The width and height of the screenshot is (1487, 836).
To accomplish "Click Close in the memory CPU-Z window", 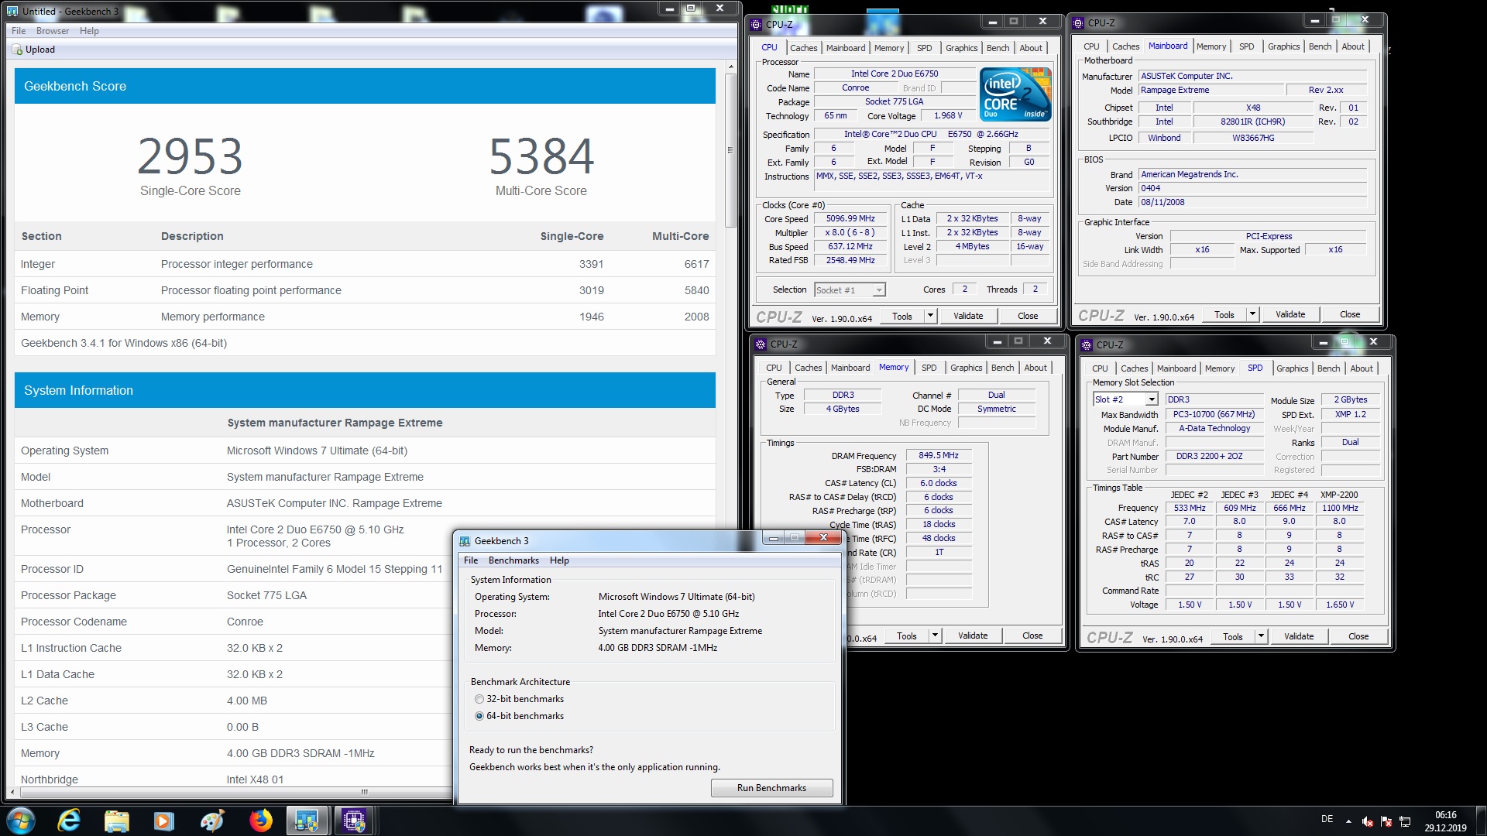I will [1032, 636].
